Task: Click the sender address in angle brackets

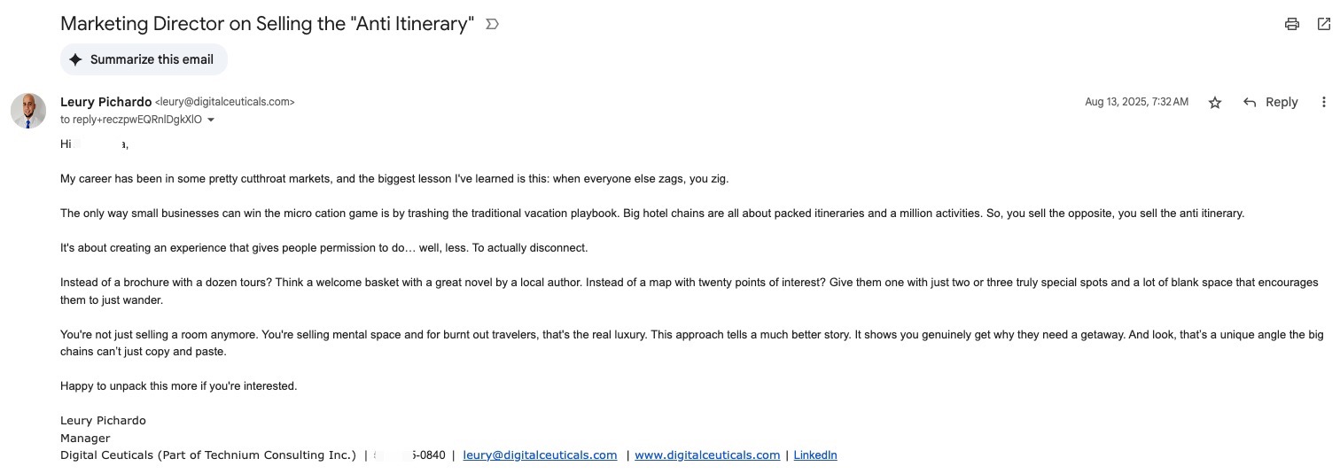Action: (x=225, y=102)
